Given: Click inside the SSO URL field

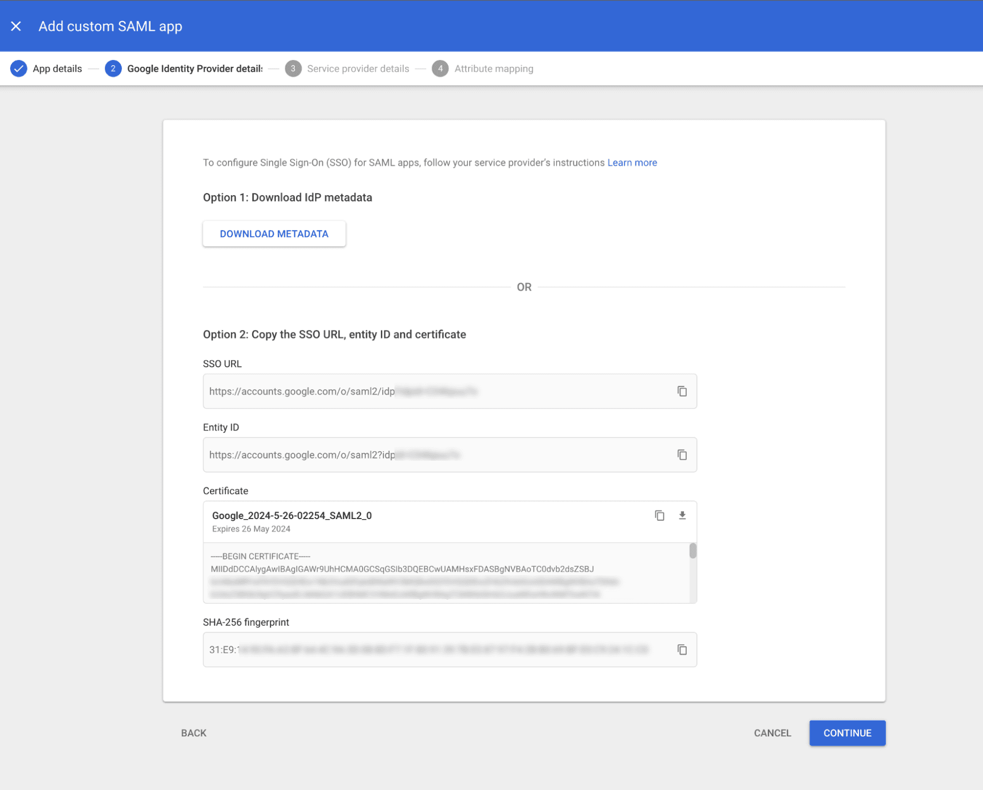Looking at the screenshot, I should [435, 391].
